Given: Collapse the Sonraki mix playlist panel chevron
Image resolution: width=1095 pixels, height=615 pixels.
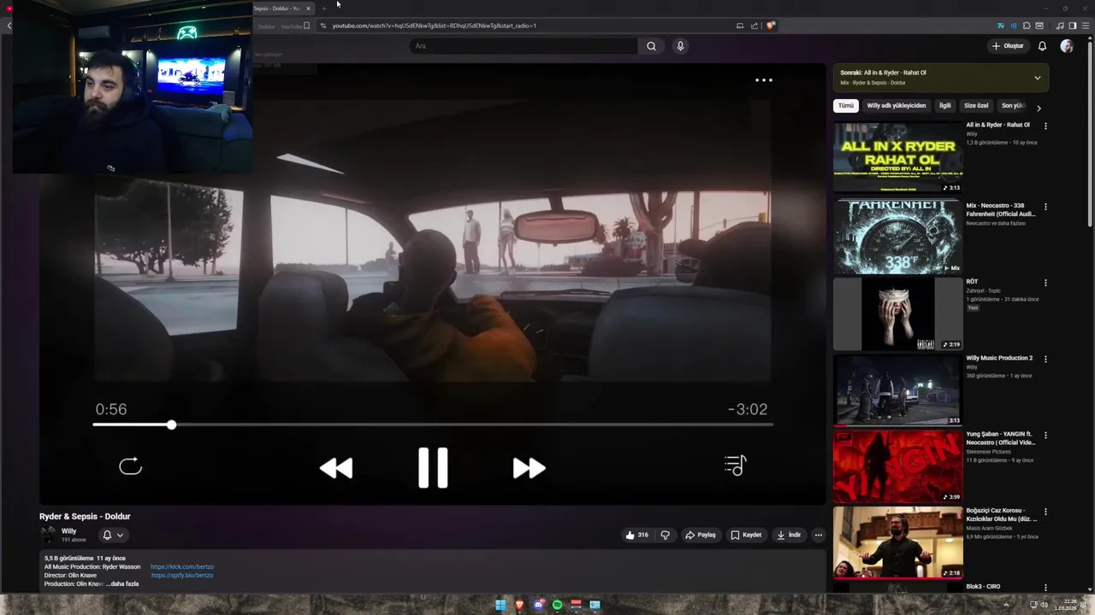Looking at the screenshot, I should 1038,78.
